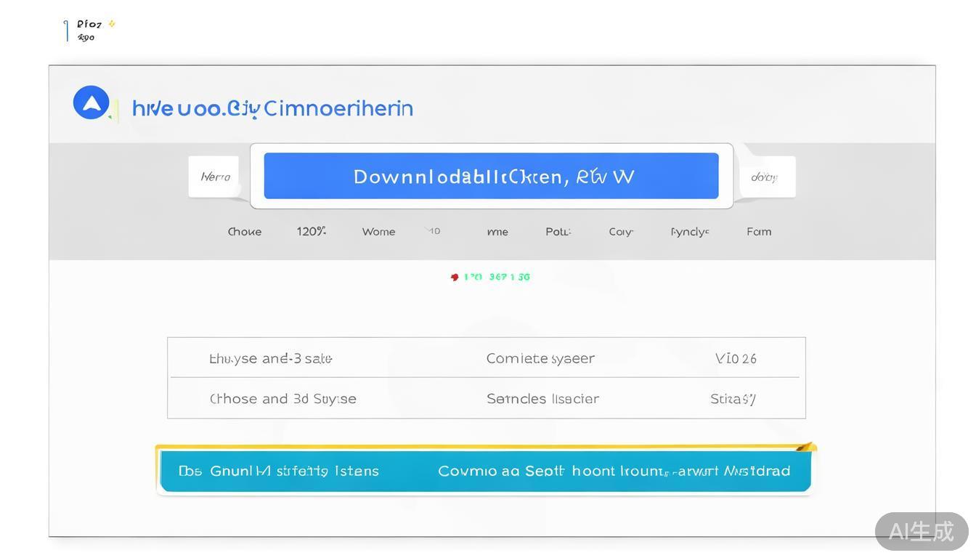976x558 pixels.
Task: Select the Pou: nav item
Action: point(558,232)
